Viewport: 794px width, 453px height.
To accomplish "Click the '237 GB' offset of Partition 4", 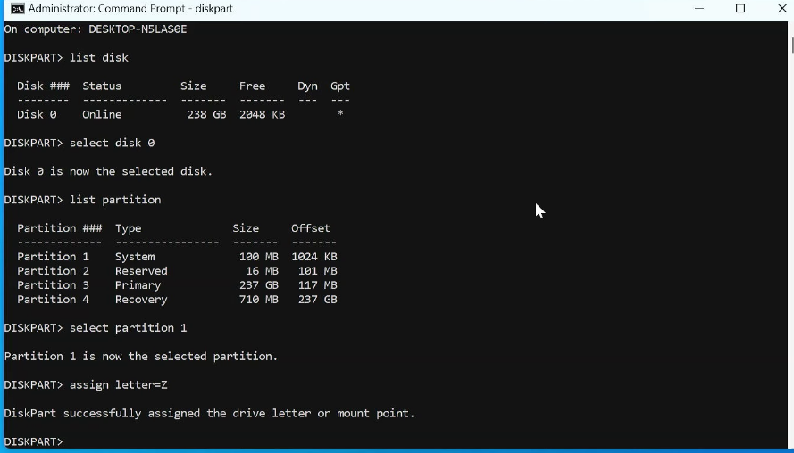I will [x=317, y=300].
